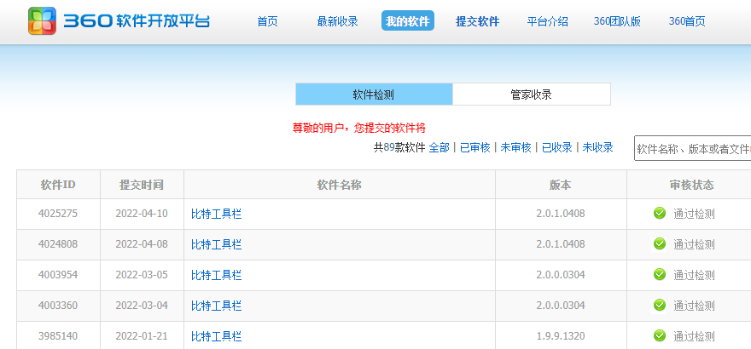Select 我的软件 navigation item

tap(408, 21)
